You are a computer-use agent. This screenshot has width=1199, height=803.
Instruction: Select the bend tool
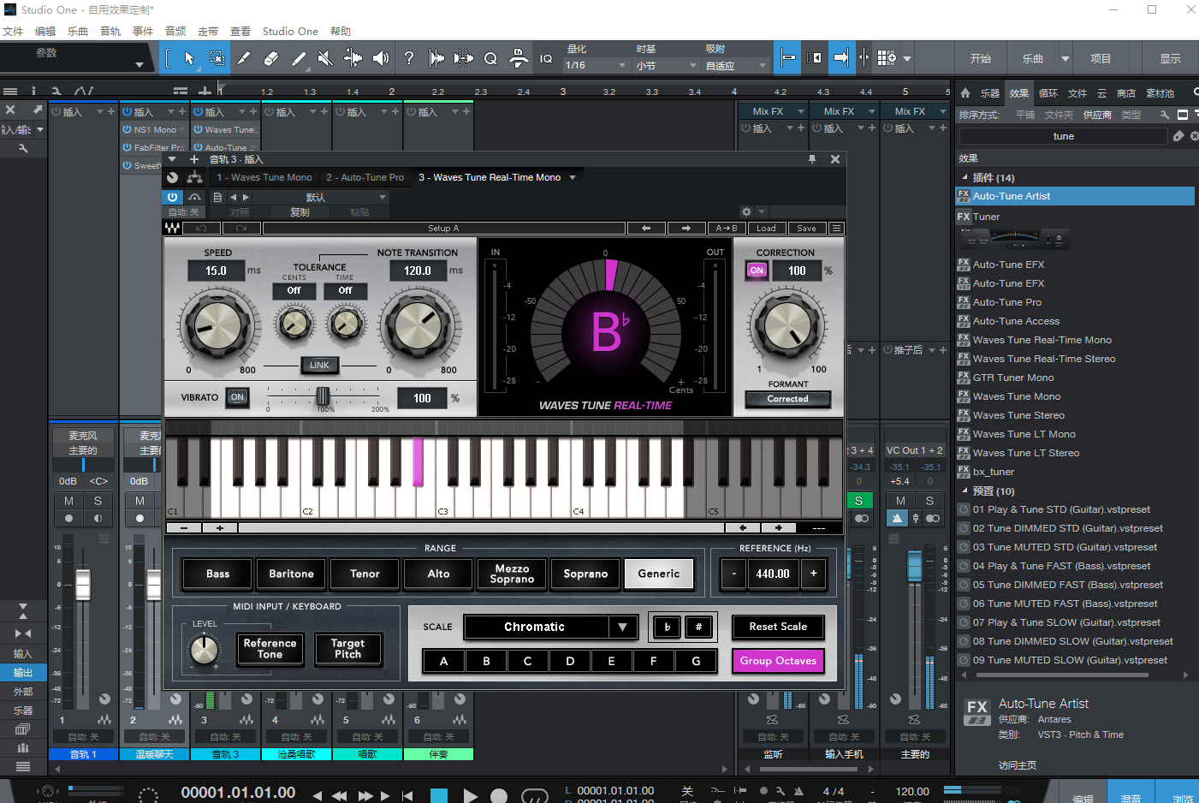coord(353,58)
